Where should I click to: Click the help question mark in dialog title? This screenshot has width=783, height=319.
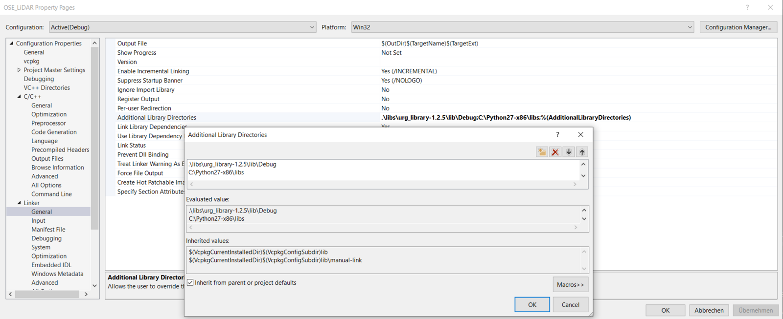[557, 135]
